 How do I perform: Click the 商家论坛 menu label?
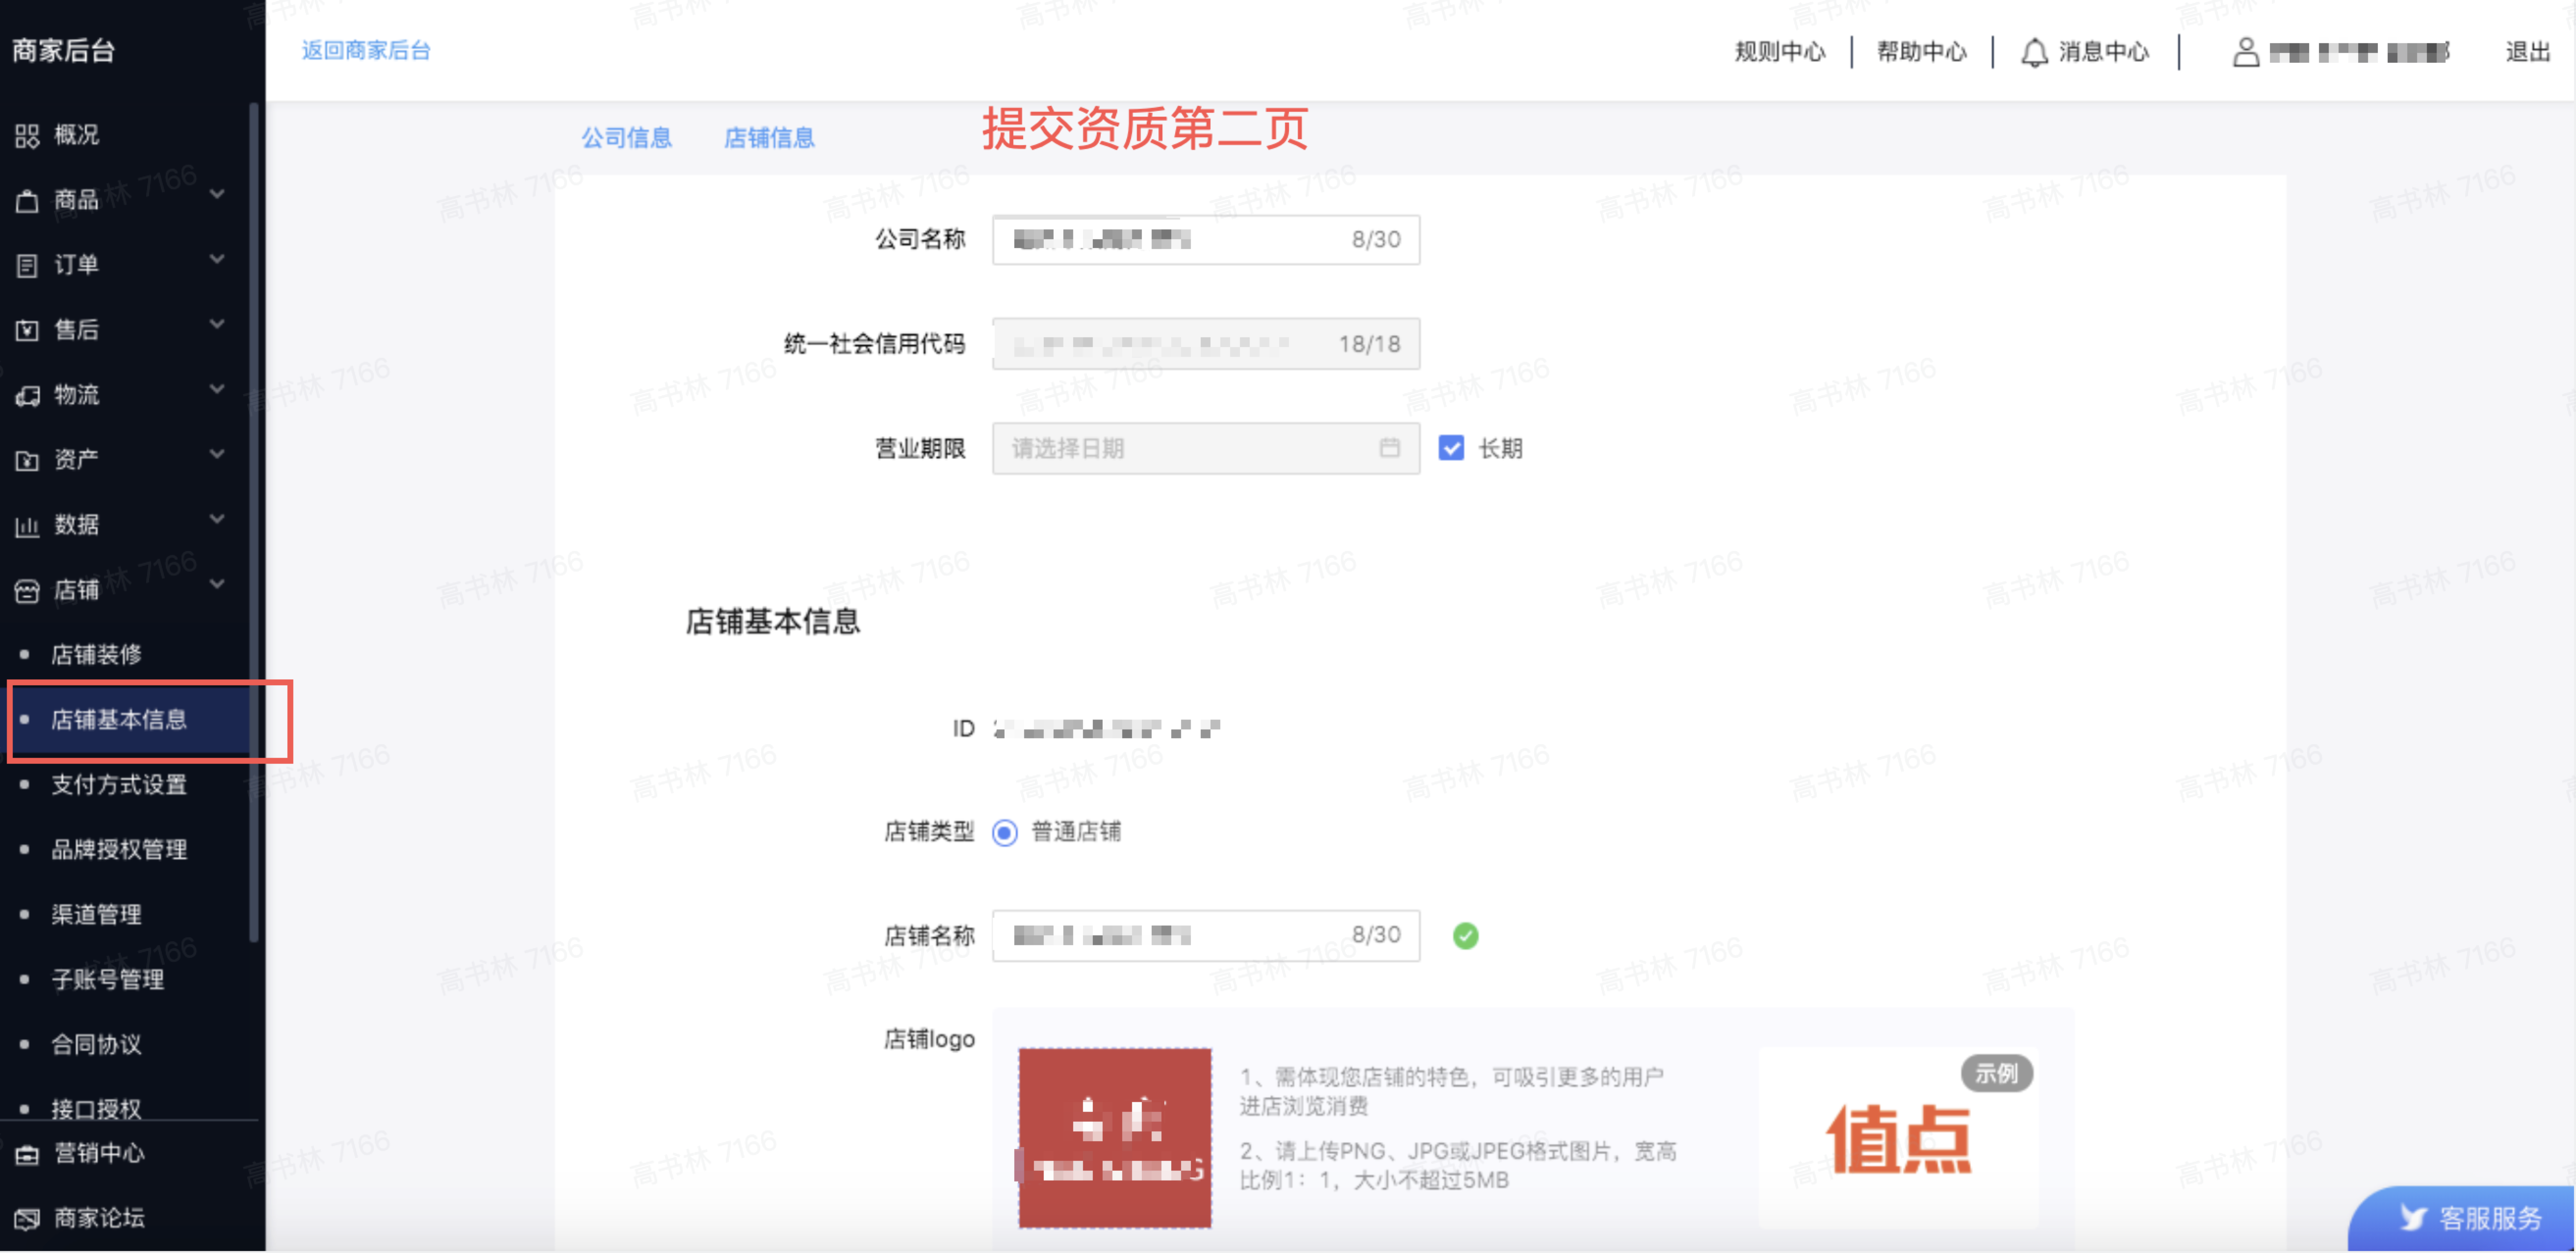[99, 1218]
